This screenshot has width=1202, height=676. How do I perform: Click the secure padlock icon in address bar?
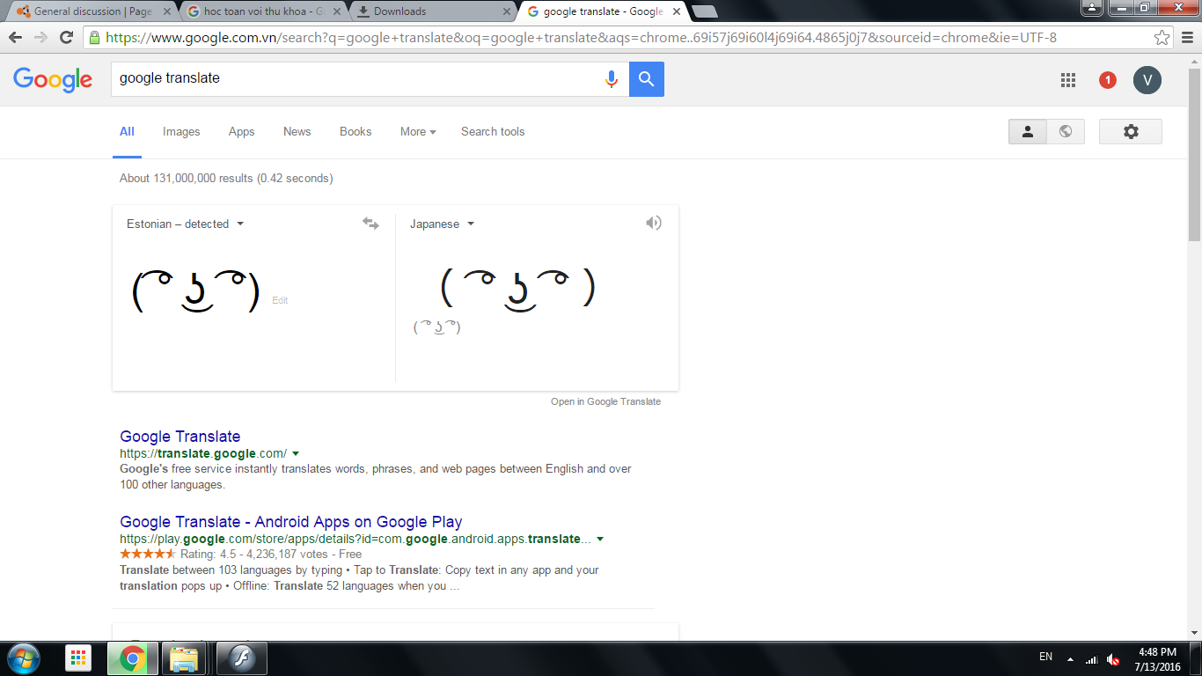[95, 38]
